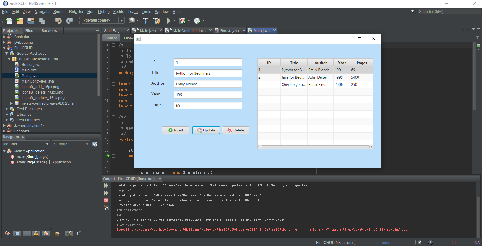Click the globe browser icon in toolbar
482x246 pixels.
click(132, 21)
